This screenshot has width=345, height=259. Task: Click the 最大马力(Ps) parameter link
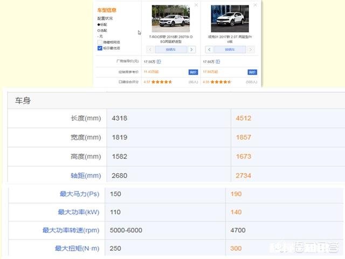click(x=79, y=194)
